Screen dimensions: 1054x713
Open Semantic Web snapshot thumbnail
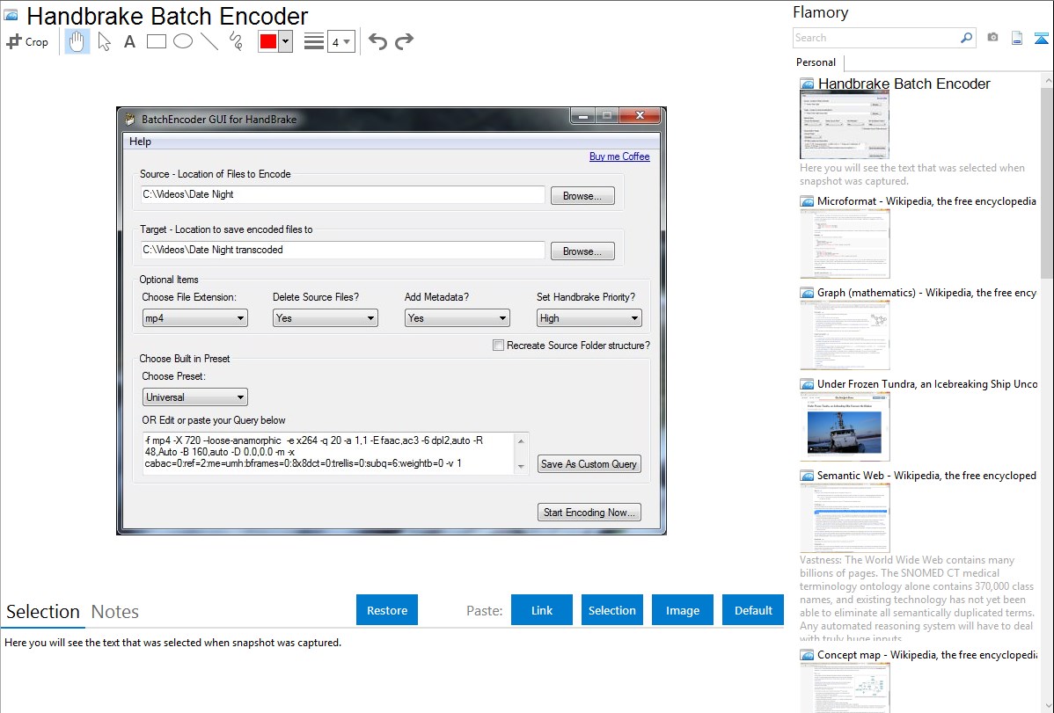tap(845, 517)
